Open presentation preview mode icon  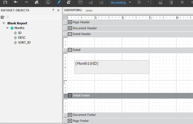click(x=48, y=2)
